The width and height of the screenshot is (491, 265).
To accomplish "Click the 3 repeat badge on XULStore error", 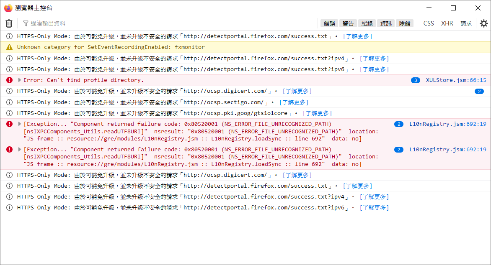I will tap(416, 80).
